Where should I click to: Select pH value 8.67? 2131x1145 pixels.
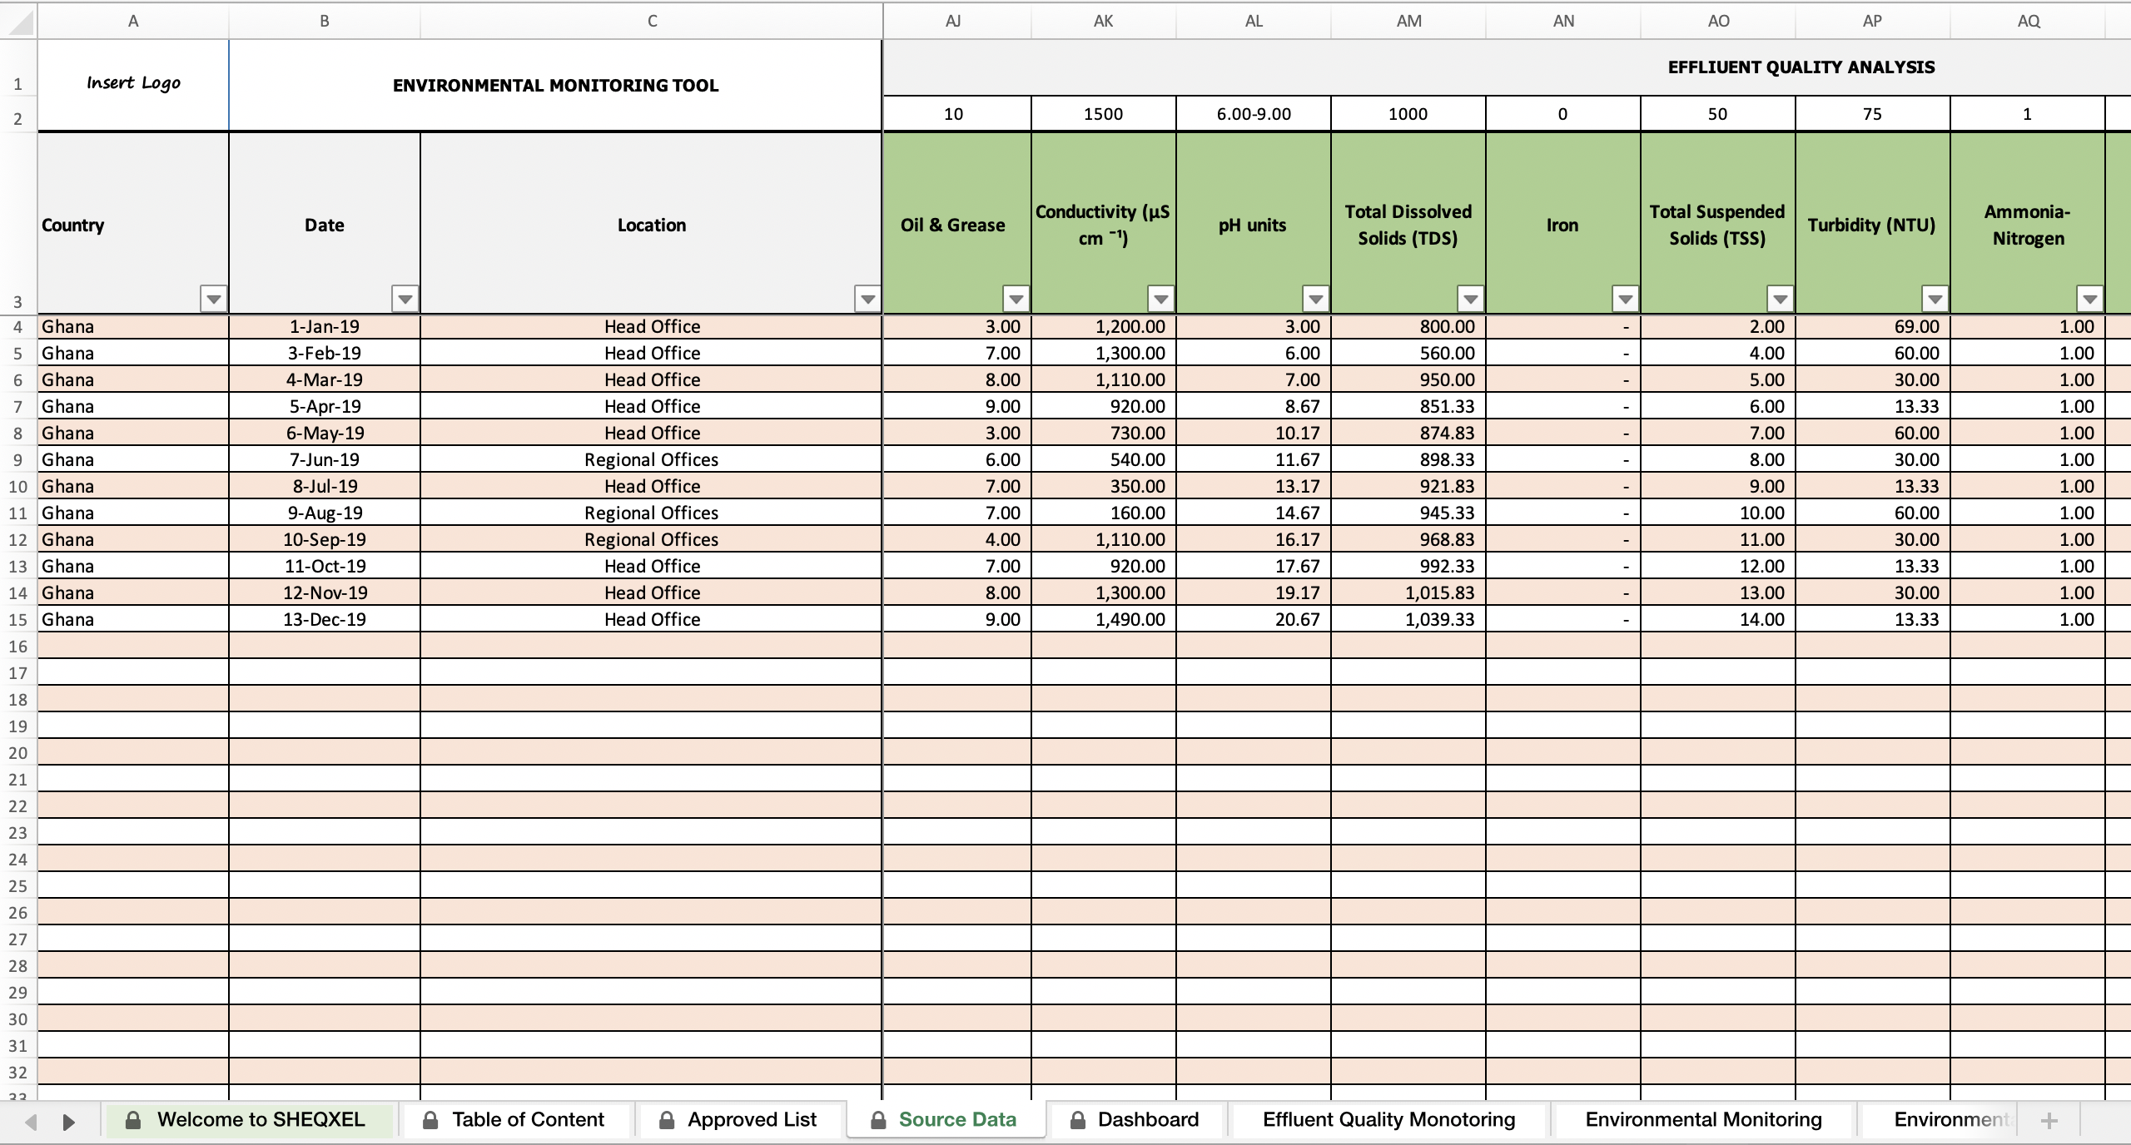coord(1254,407)
